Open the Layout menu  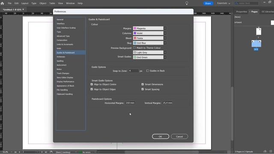coord(25,3)
